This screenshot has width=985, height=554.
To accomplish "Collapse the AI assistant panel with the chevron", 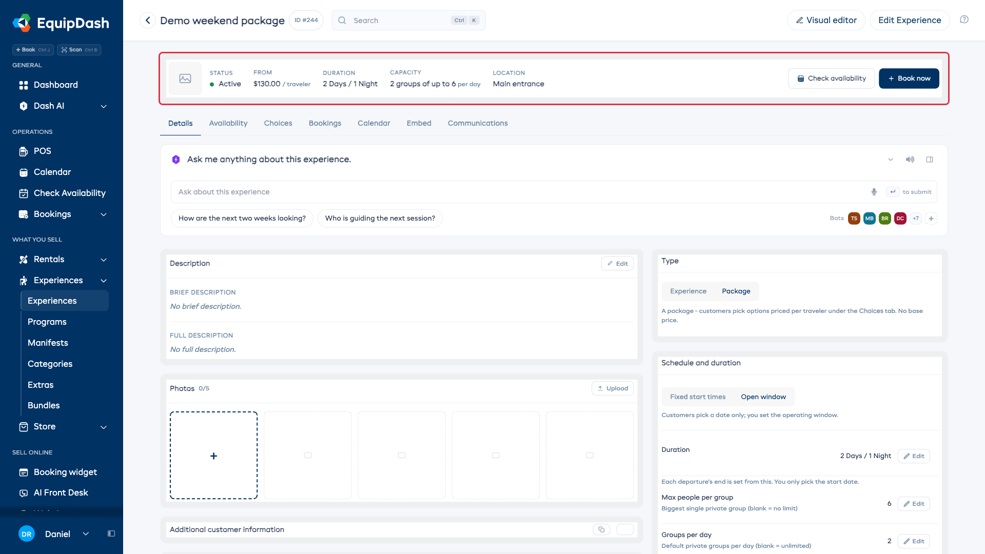I will (891, 160).
